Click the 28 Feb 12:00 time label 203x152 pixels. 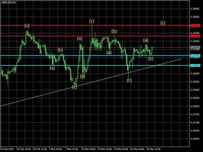click(40, 149)
